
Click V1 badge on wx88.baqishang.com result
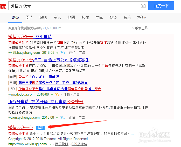(63, 53)
